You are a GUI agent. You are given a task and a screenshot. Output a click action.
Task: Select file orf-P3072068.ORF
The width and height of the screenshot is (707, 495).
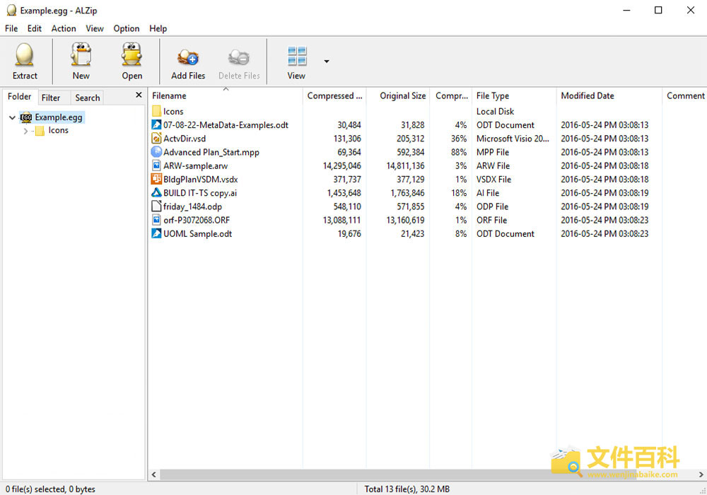point(197,220)
